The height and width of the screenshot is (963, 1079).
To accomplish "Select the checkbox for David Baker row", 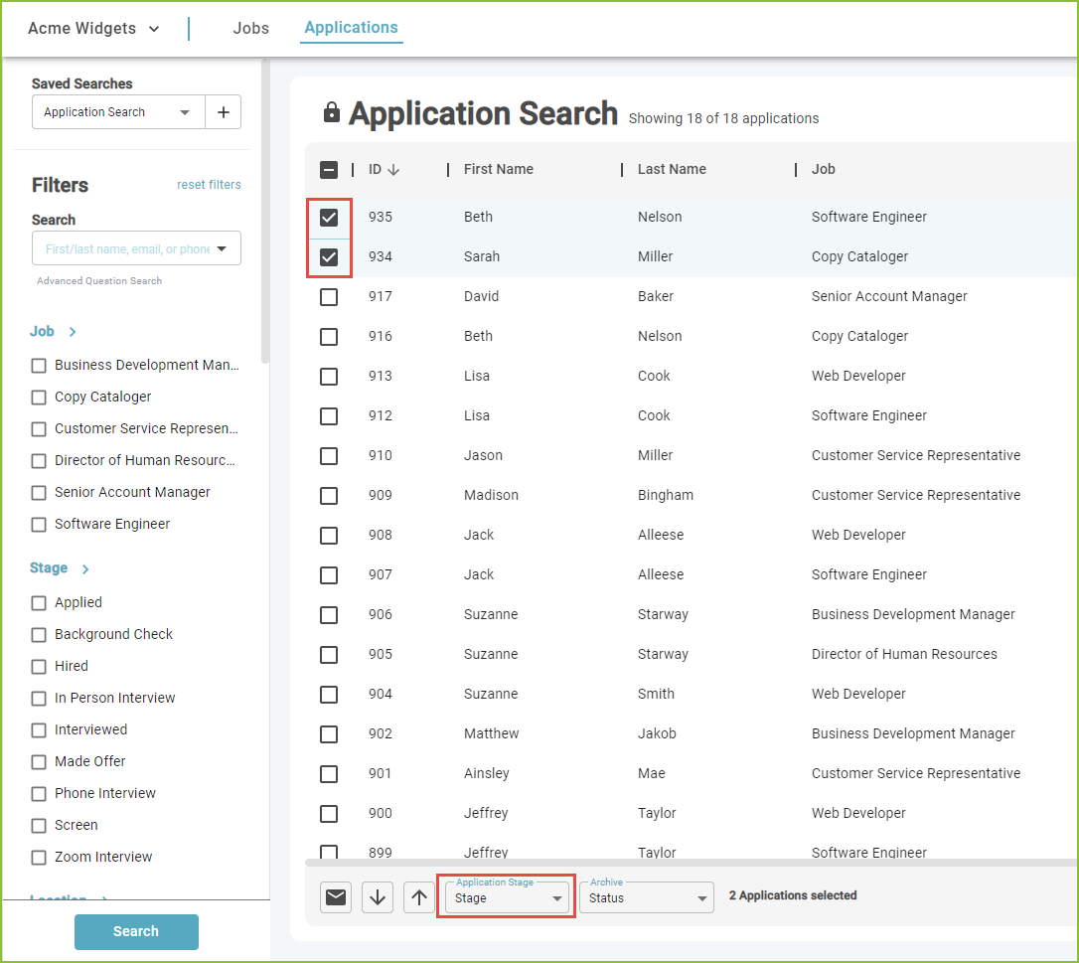I will (329, 297).
